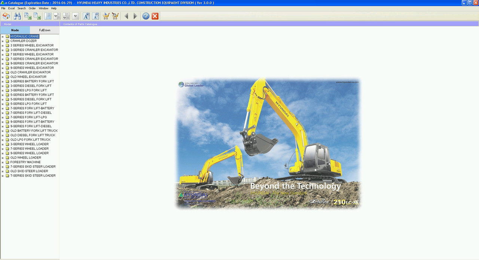Open the Window menu

coord(43,8)
